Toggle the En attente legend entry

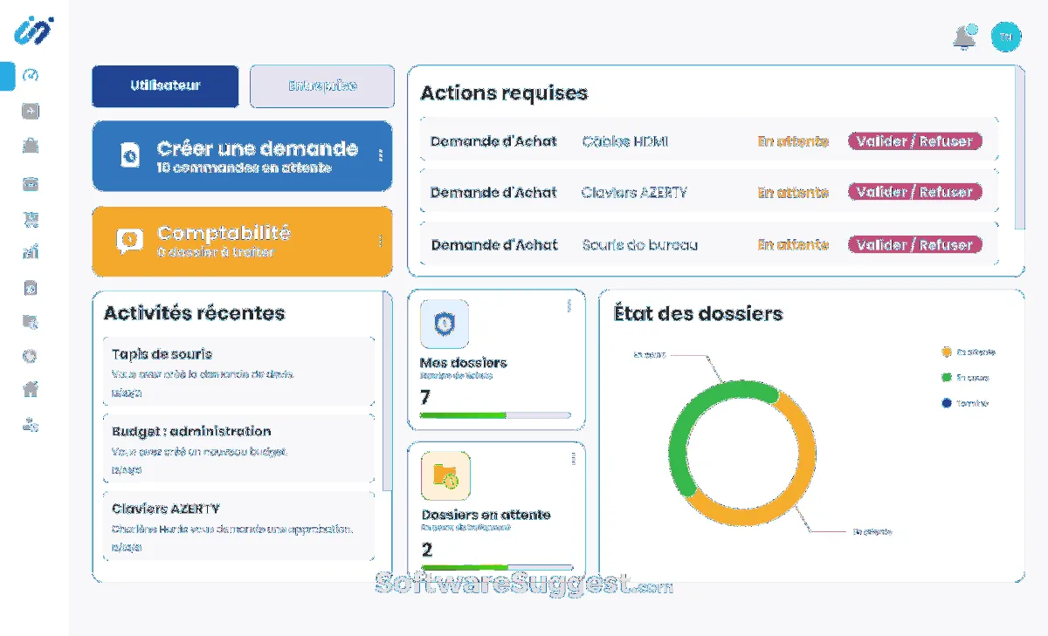(x=969, y=352)
